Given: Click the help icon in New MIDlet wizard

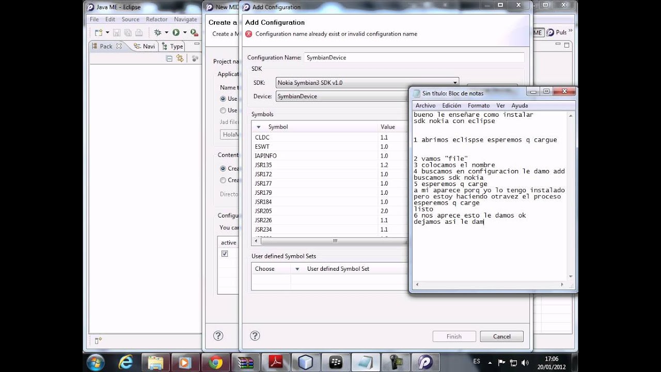Looking at the screenshot, I should click(x=218, y=336).
